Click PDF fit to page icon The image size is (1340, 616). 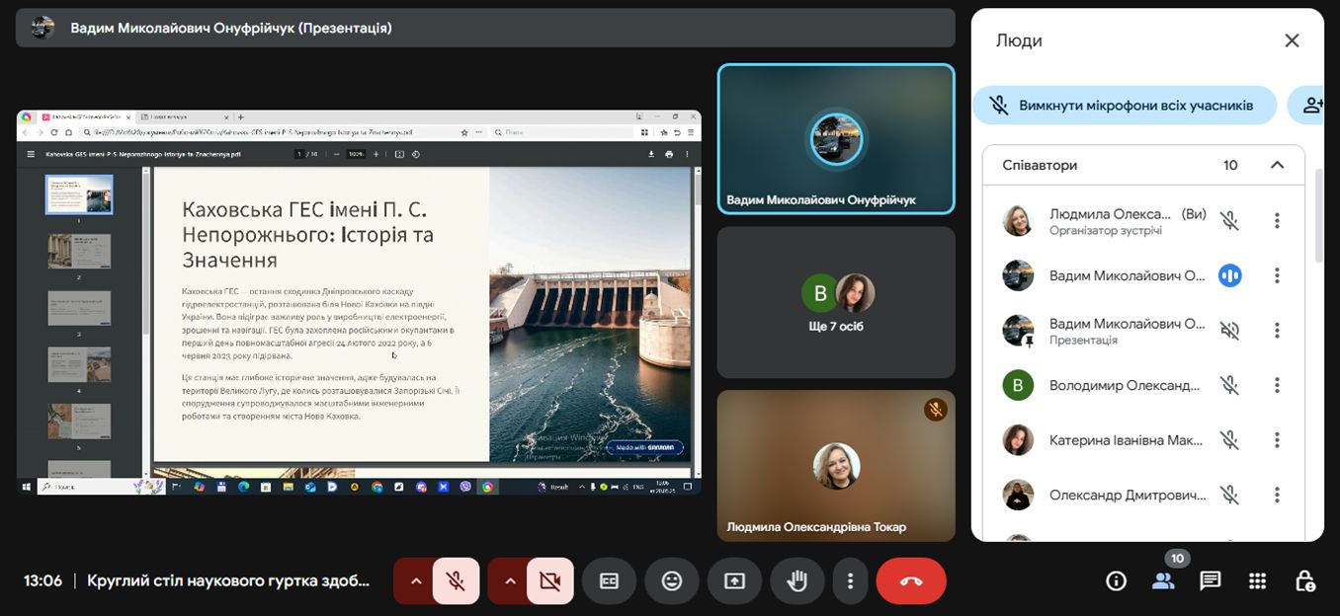[x=399, y=154]
